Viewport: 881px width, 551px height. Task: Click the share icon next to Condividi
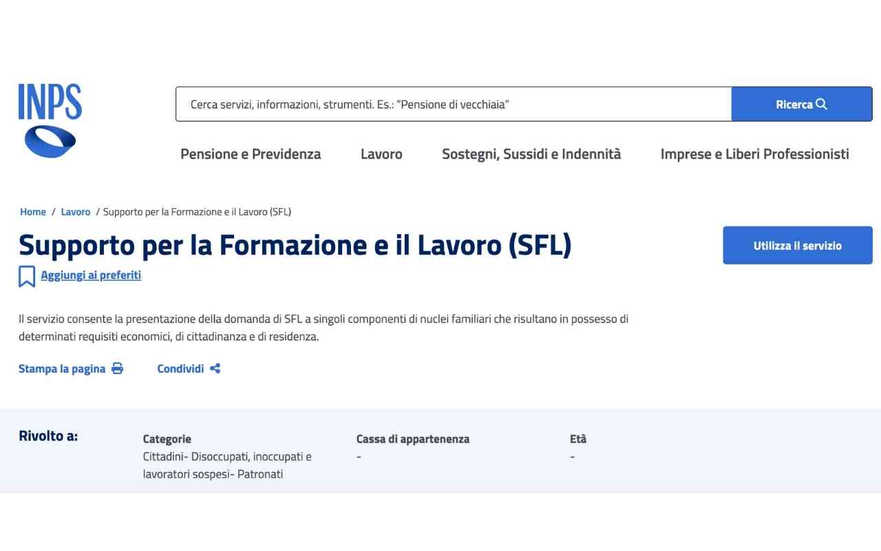(215, 368)
